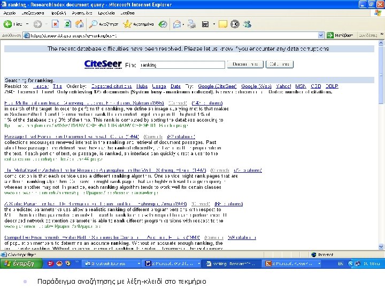The image size is (385, 288).
Task: Click the second quick launch icon
Action: [59, 263]
